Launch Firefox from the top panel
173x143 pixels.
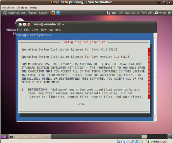coord(53,13)
